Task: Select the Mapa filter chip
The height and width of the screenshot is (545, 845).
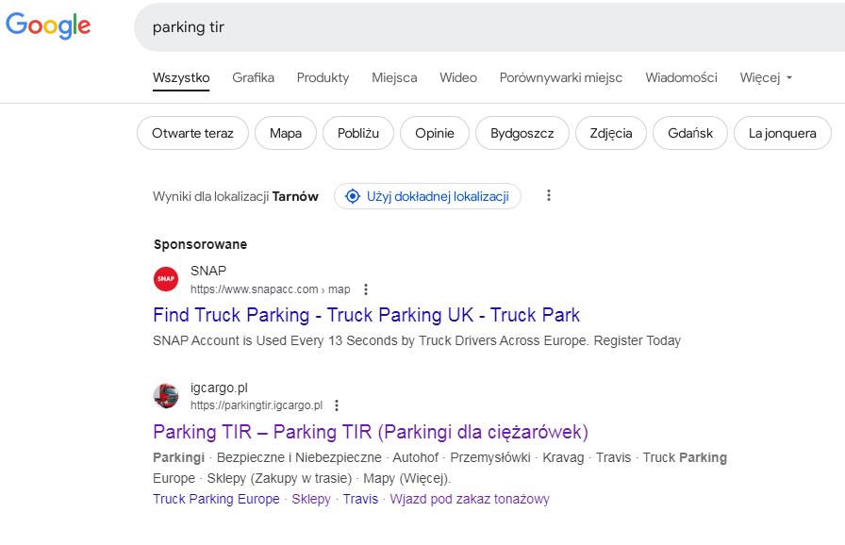Action: point(286,133)
